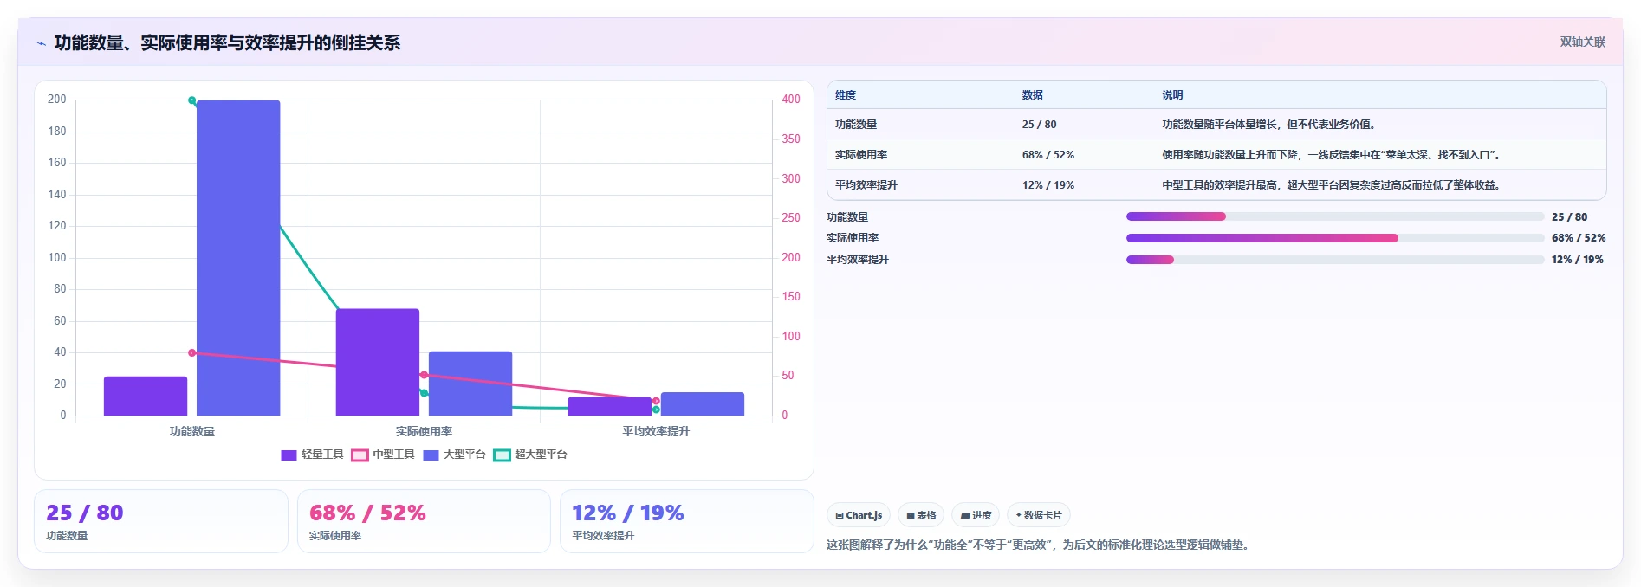Screen dimensions: 1641x587
Task: Click the blue bar in 平均效率提升 group
Action: (703, 404)
